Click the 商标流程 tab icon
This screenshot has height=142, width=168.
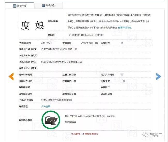[43, 5]
